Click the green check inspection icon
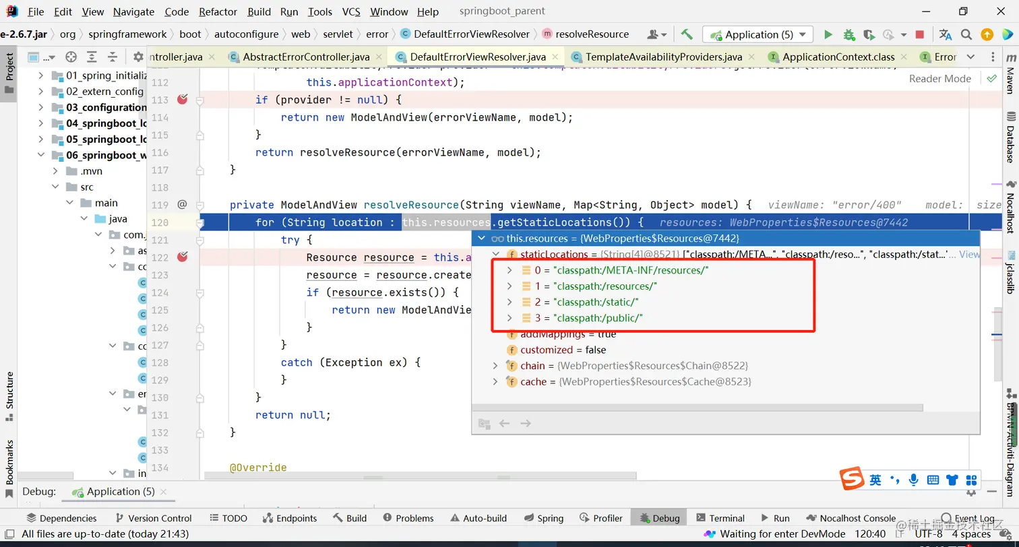Image resolution: width=1019 pixels, height=547 pixels. (x=992, y=78)
